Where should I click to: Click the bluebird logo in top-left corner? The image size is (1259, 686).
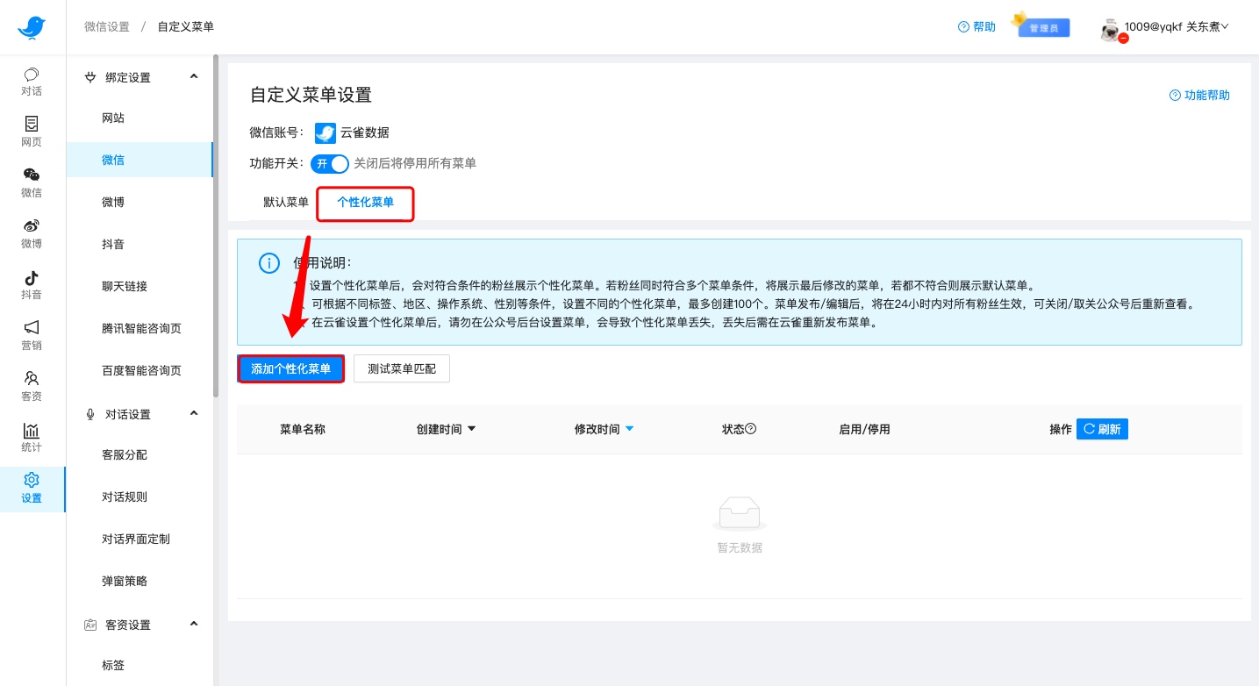[x=32, y=26]
